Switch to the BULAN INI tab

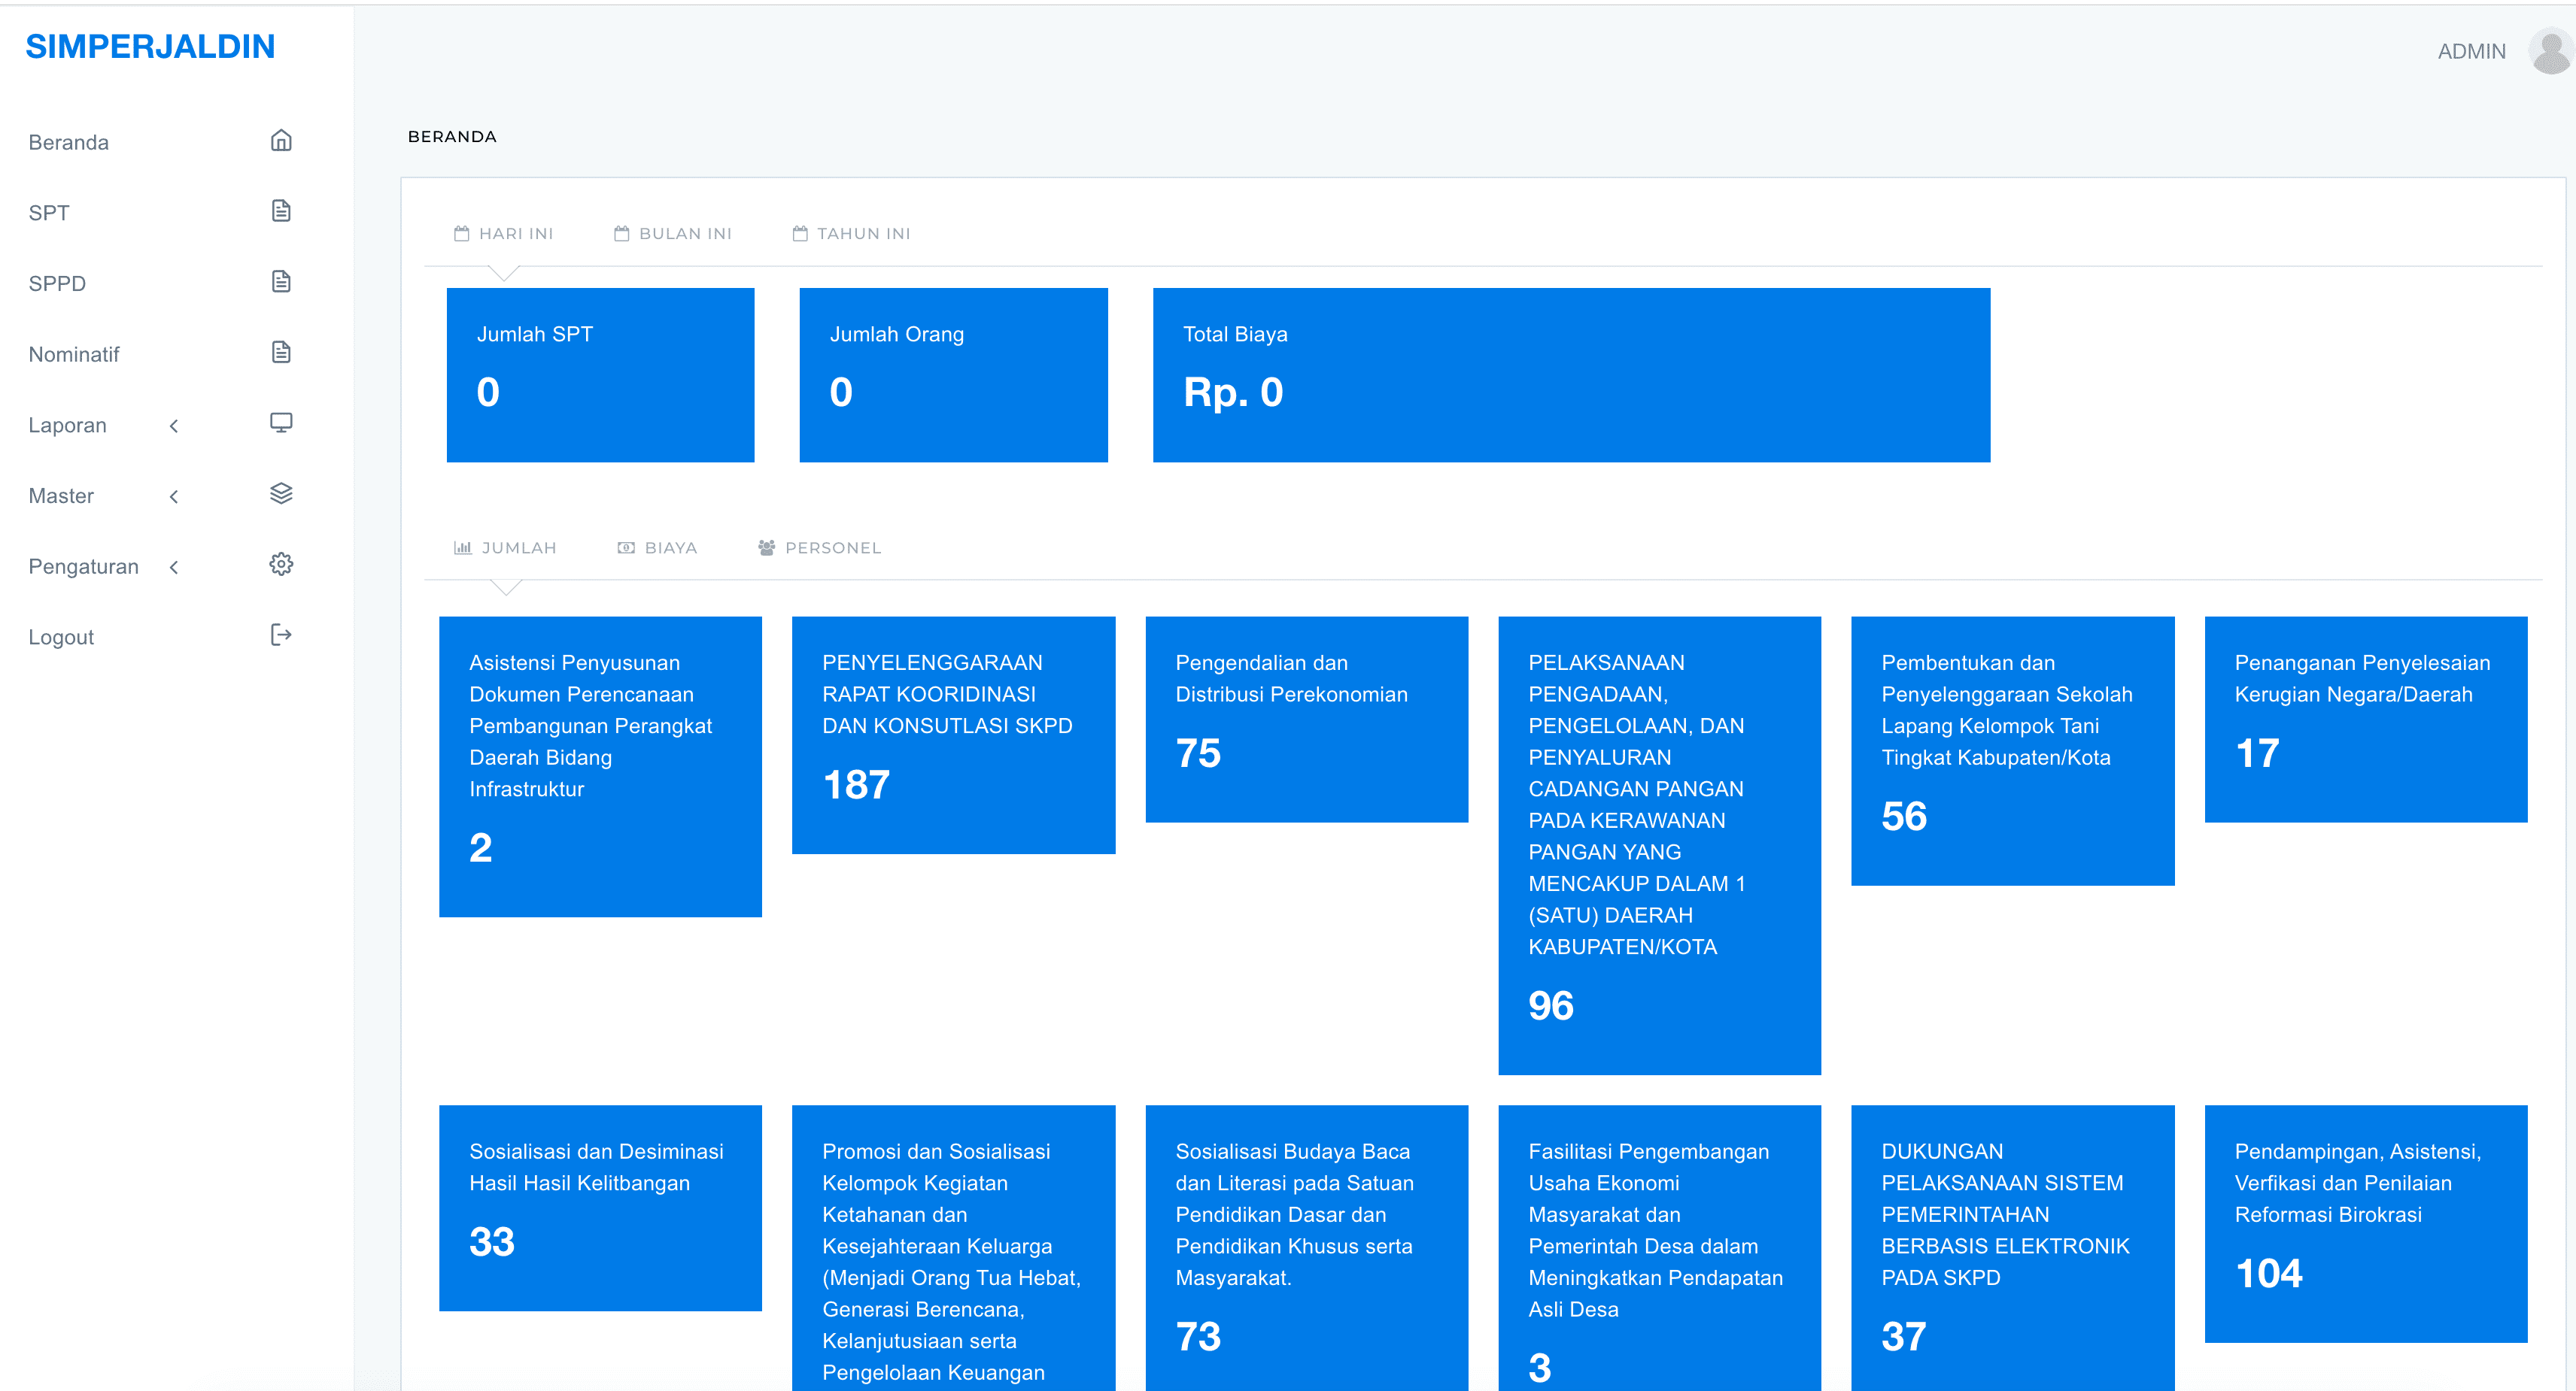(x=672, y=234)
